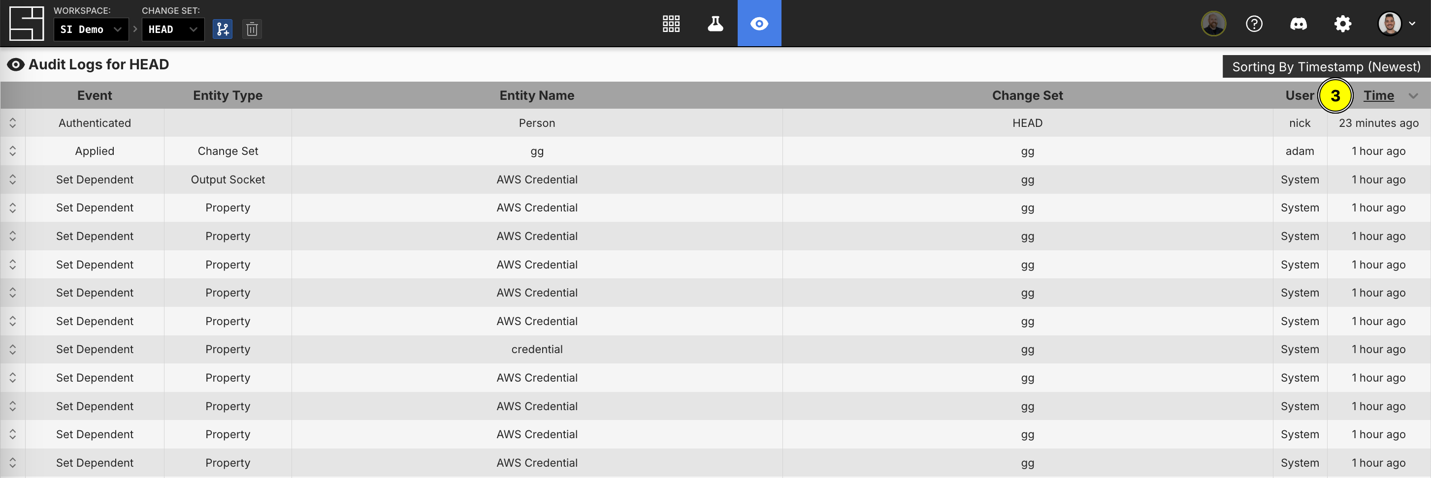Click the online collaborator avatar
Screen dimensions: 1431x478
tap(1213, 24)
